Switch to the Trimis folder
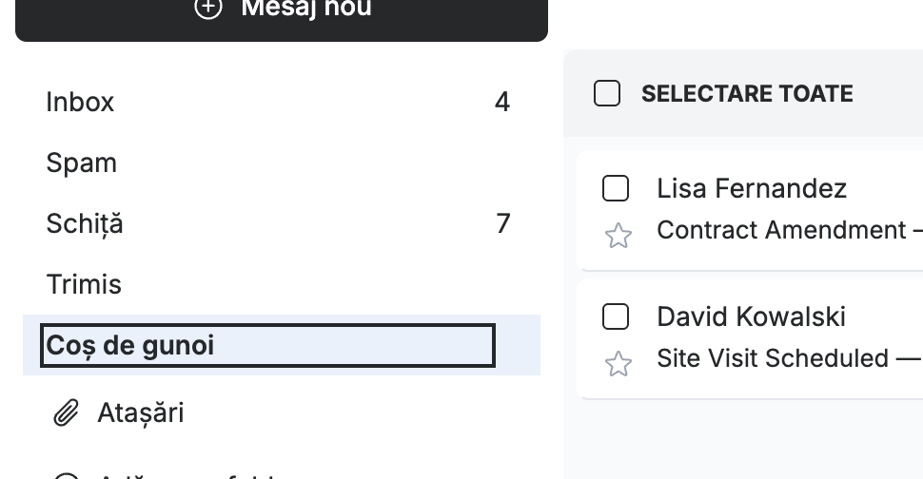 pyautogui.click(x=282, y=284)
